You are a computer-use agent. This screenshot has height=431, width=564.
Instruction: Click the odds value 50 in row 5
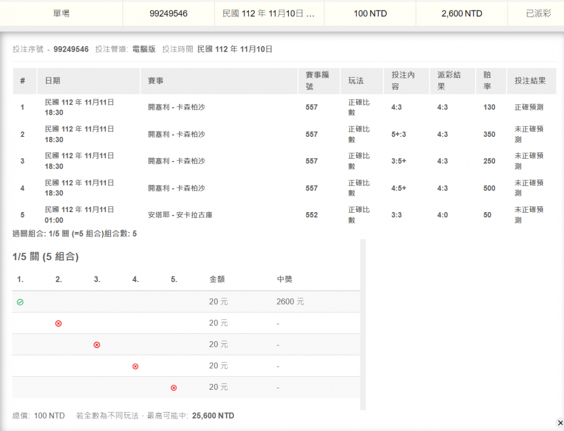pyautogui.click(x=487, y=215)
